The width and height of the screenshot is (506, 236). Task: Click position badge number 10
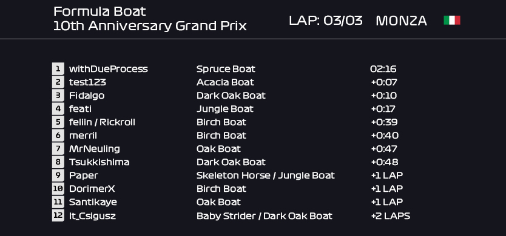[58, 189]
